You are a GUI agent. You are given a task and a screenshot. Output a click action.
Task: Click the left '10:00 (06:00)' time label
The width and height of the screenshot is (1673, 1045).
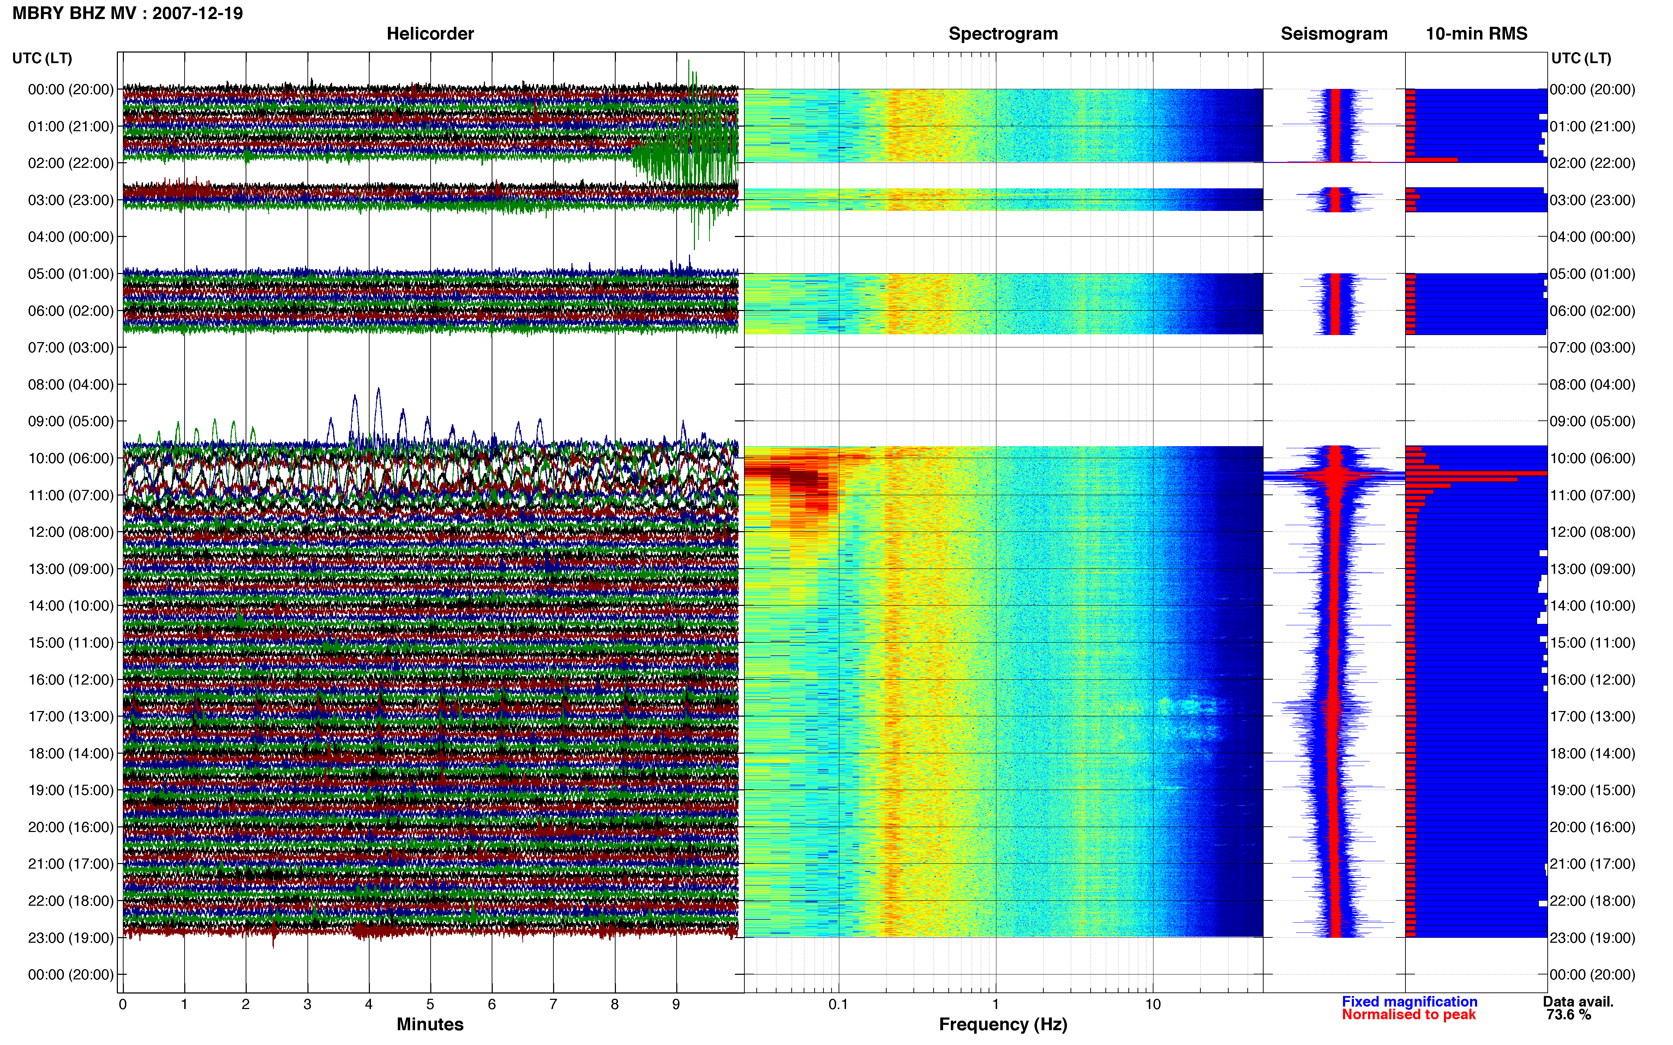click(x=71, y=458)
